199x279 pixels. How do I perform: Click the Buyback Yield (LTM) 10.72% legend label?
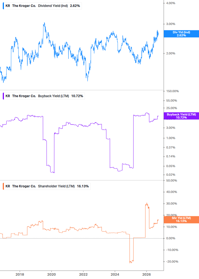tap(44, 96)
